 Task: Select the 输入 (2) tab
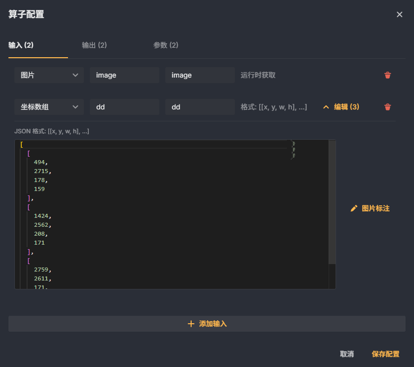[21, 45]
